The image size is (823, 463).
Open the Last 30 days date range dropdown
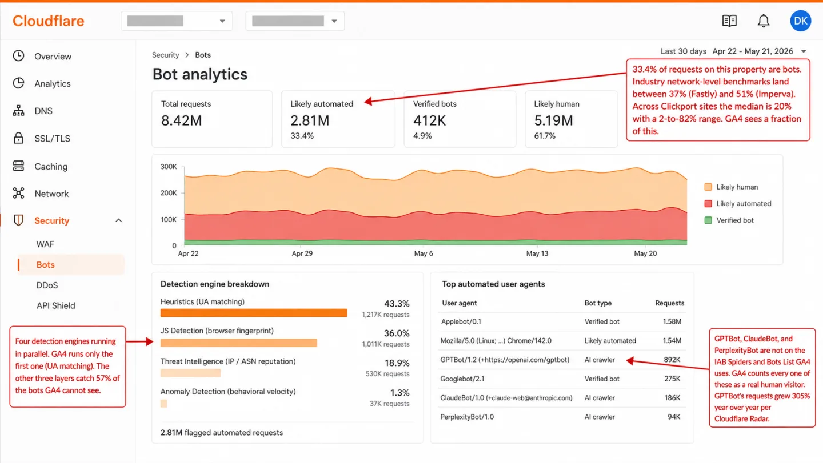734,51
